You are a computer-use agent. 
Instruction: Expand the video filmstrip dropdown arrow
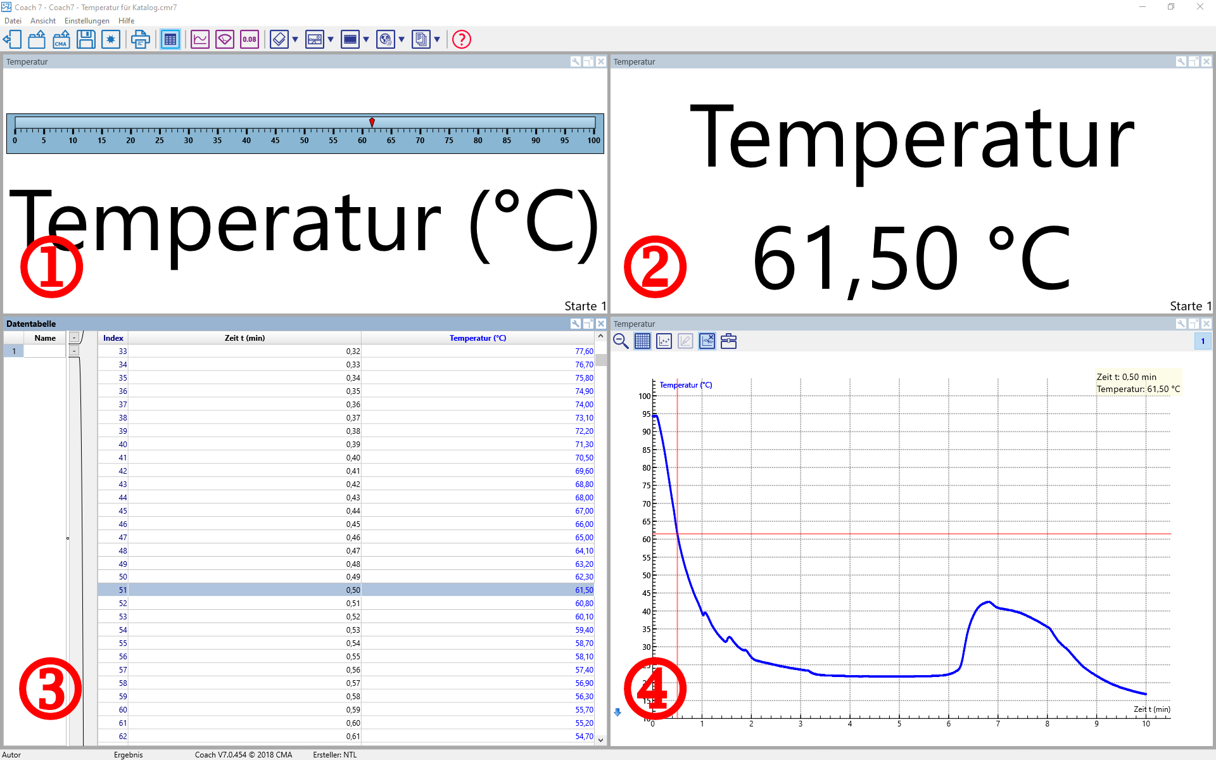coord(366,39)
